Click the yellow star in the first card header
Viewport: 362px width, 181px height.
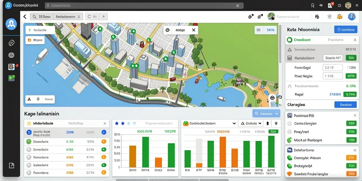[29, 123]
